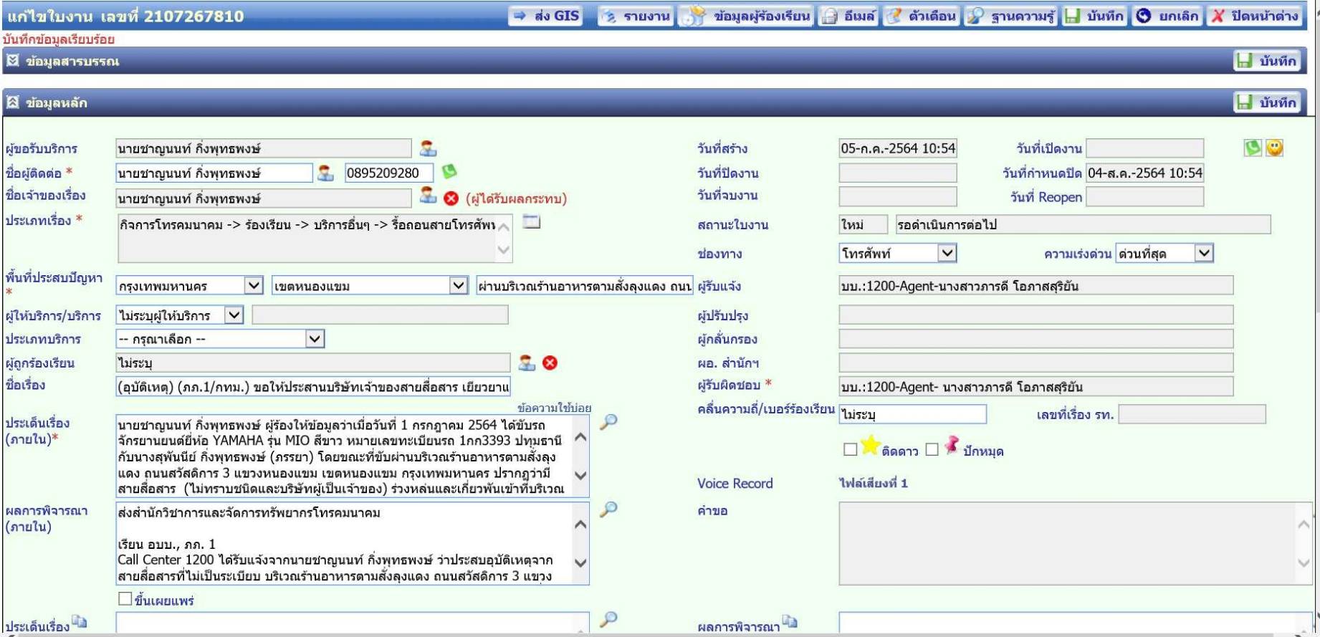Enable the ติดดาว star checkbox
The image size is (1320, 637).
[851, 449]
